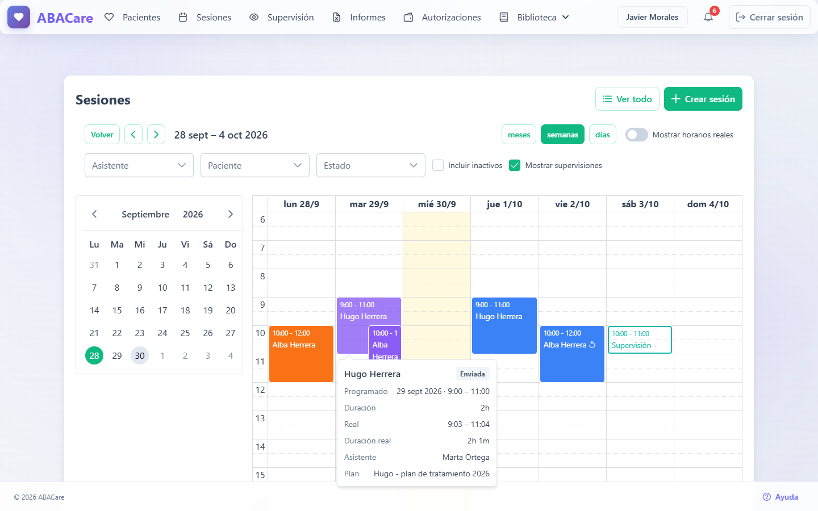Screen dimensions: 818x511
Task: Open Hugo Herrera blue Thursday session
Action: point(504,325)
